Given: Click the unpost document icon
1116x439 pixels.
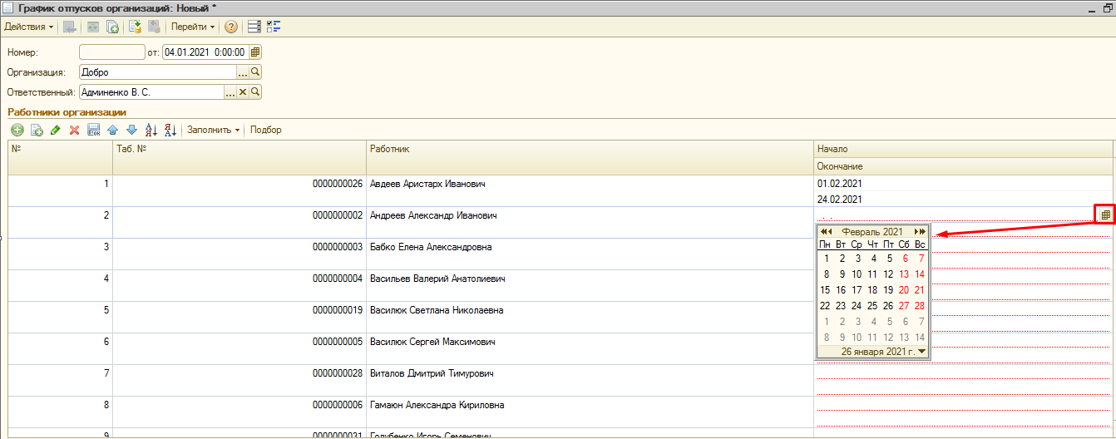Looking at the screenshot, I should tap(154, 27).
